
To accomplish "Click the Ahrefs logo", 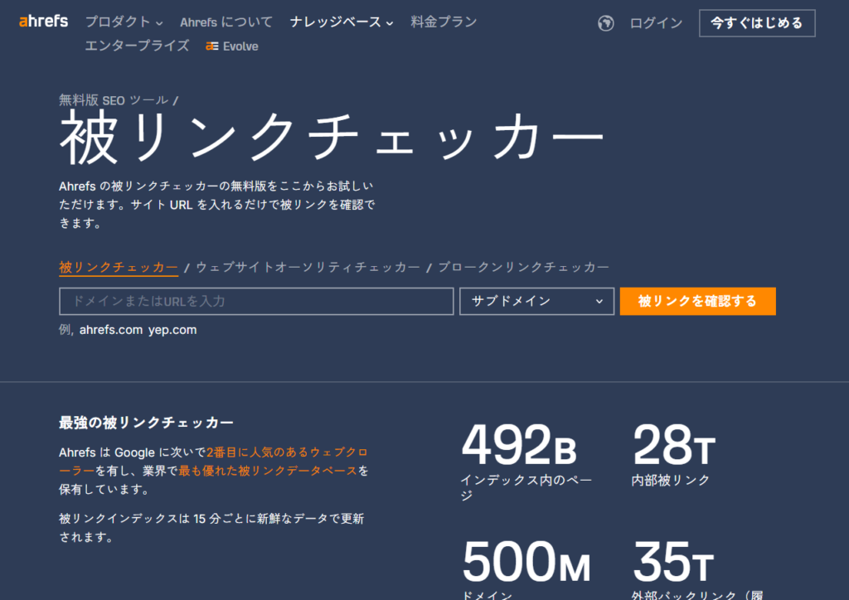I will point(43,21).
